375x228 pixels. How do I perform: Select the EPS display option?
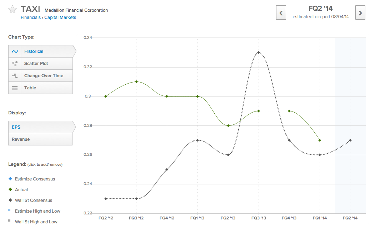tap(16, 127)
